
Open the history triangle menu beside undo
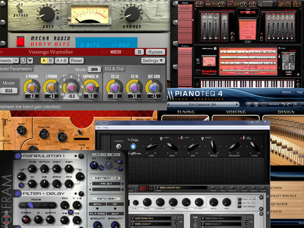click(x=30, y=61)
